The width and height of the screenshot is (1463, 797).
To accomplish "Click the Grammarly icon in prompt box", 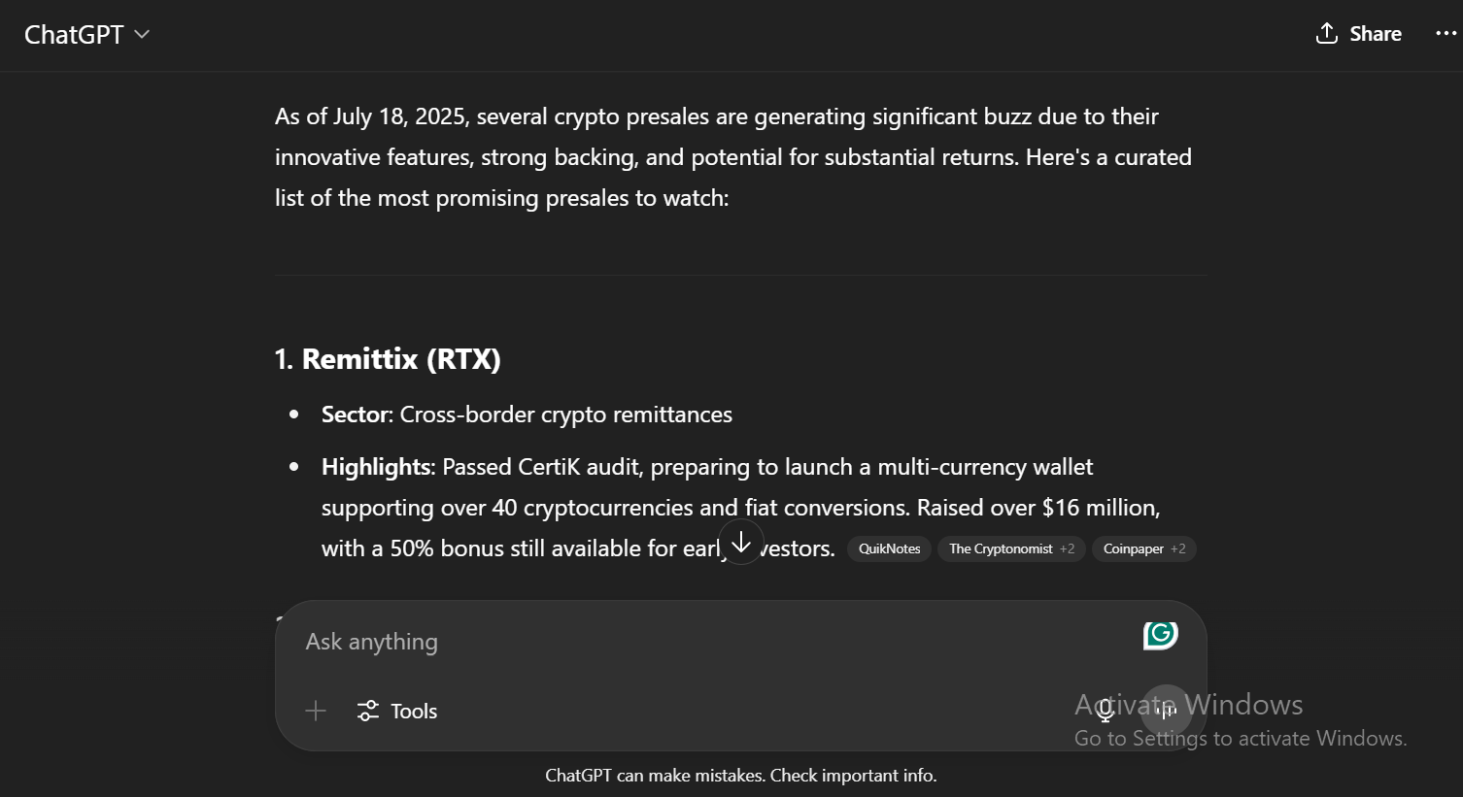I will coord(1160,635).
